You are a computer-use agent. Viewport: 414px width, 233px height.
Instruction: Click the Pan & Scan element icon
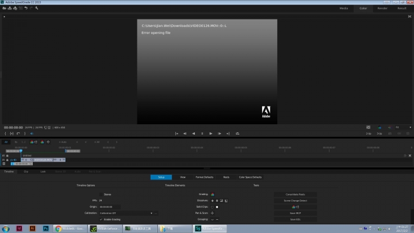(x=212, y=213)
